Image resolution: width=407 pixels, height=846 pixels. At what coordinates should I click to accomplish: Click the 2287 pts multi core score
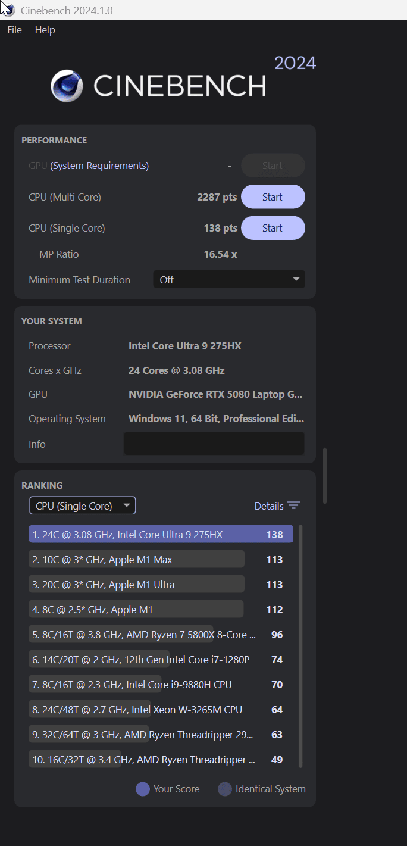click(x=217, y=197)
